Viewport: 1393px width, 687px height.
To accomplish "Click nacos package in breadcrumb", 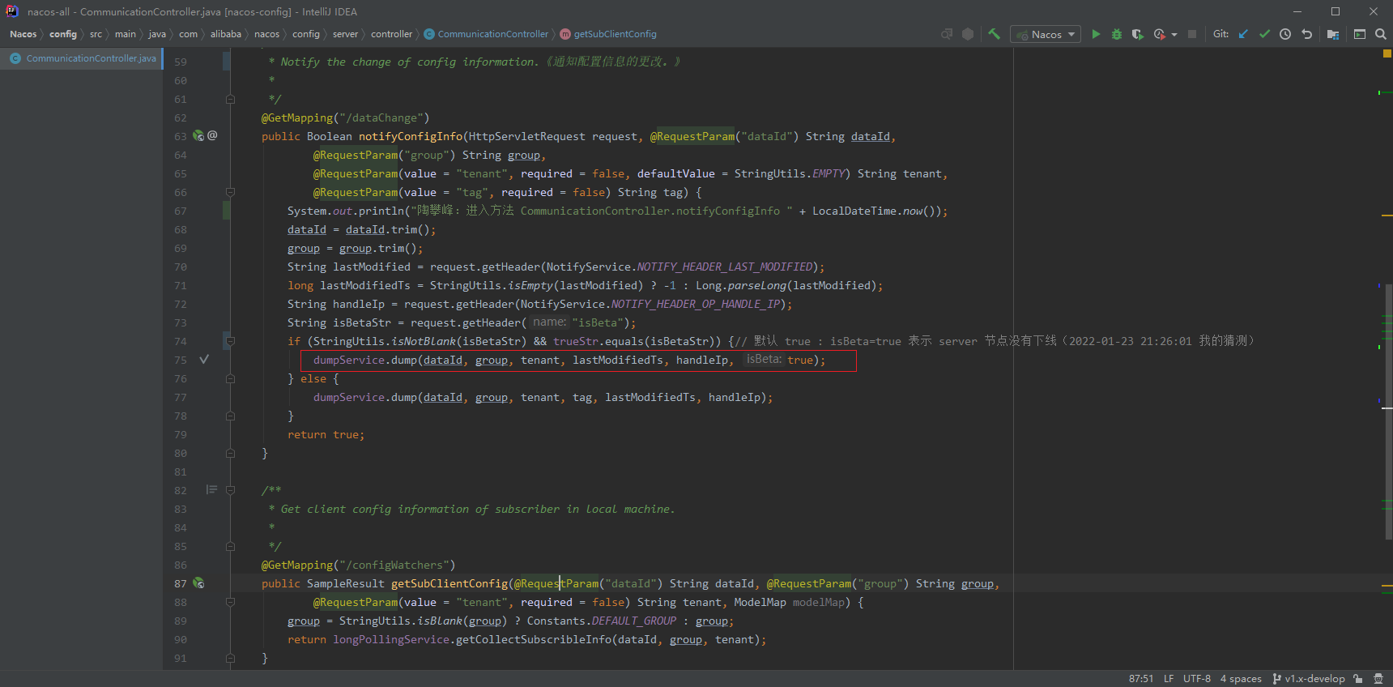I will click(266, 34).
